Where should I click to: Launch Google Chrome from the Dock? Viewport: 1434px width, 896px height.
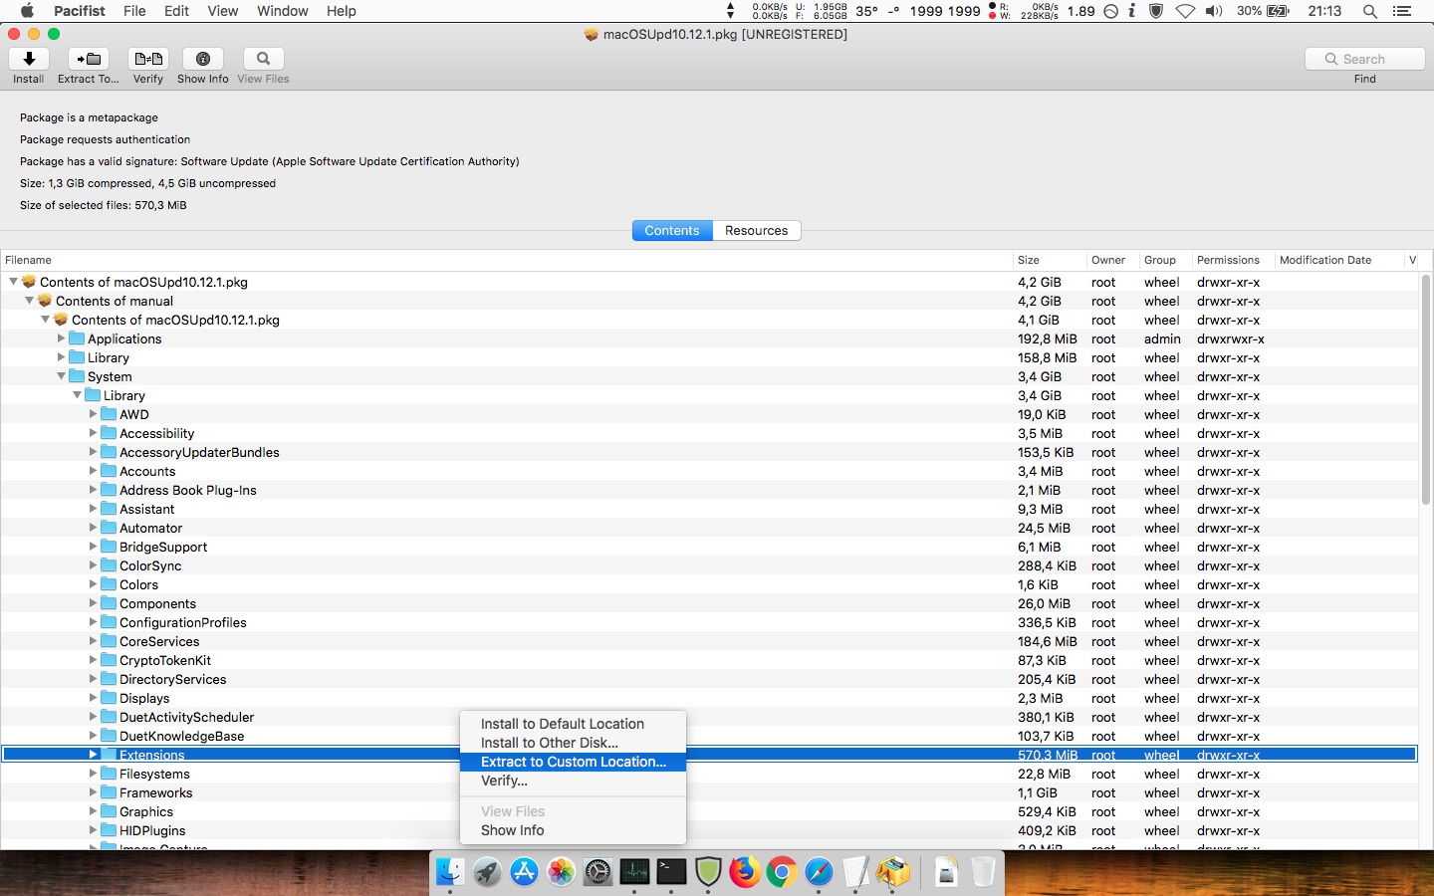tap(782, 872)
